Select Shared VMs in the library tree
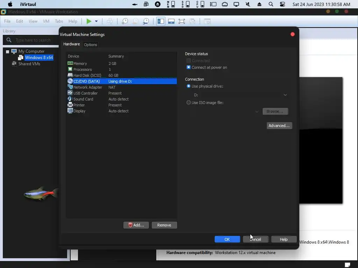This screenshot has height=268, width=358. (29, 64)
